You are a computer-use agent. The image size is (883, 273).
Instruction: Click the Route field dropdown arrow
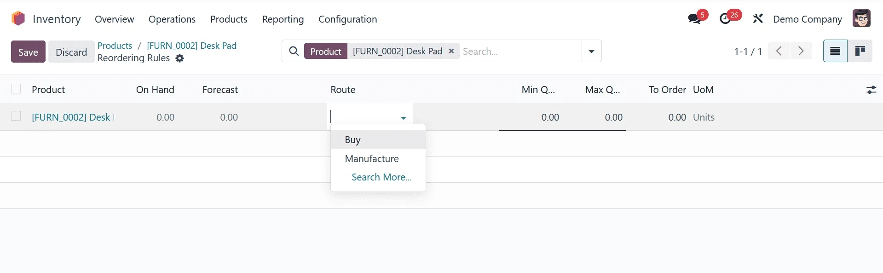coord(404,118)
